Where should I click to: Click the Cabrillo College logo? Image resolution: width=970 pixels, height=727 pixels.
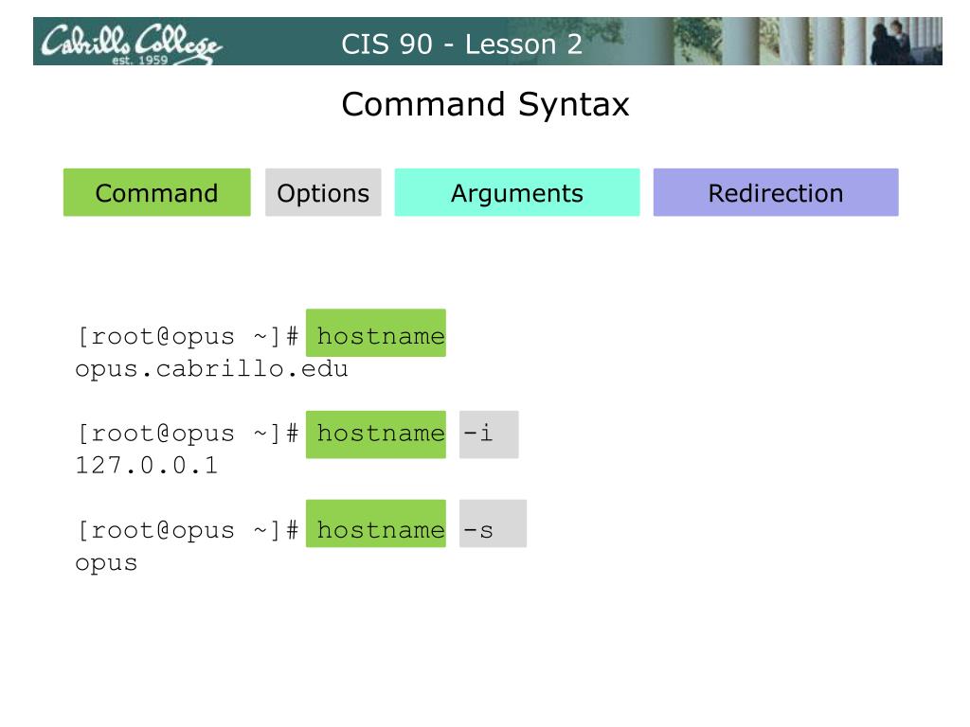(x=131, y=44)
